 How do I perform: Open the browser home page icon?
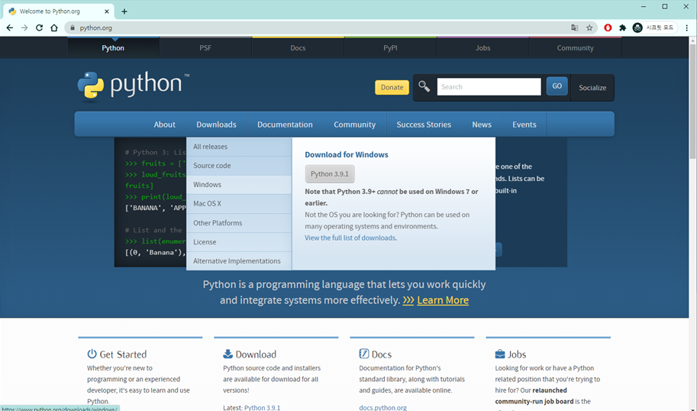coord(53,28)
